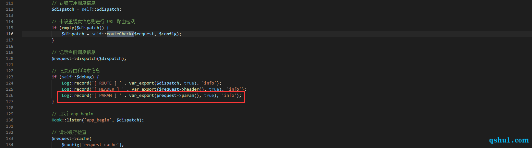
Task: Click '$config' argument in routeCheck call
Action: [x=168, y=34]
